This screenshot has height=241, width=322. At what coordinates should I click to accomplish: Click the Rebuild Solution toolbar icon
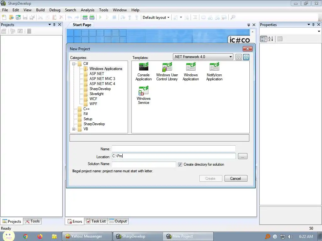coord(92,18)
